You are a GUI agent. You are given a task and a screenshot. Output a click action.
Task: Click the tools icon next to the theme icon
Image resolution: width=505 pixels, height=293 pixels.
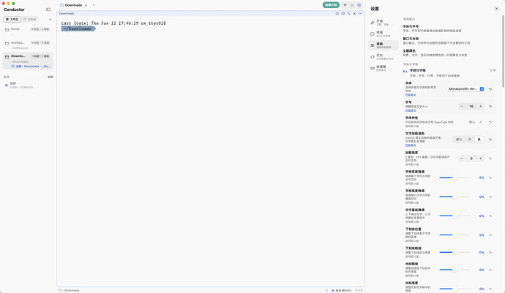point(352,5)
